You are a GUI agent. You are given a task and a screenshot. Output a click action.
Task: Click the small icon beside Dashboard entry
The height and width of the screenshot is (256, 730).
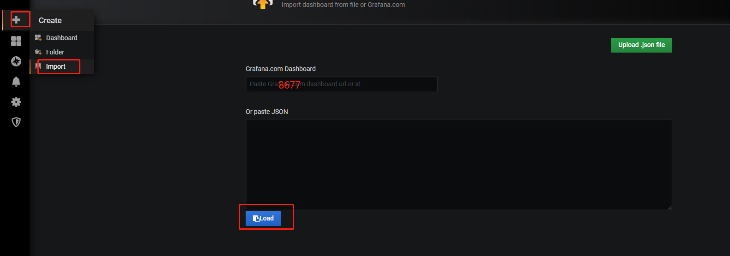38,38
